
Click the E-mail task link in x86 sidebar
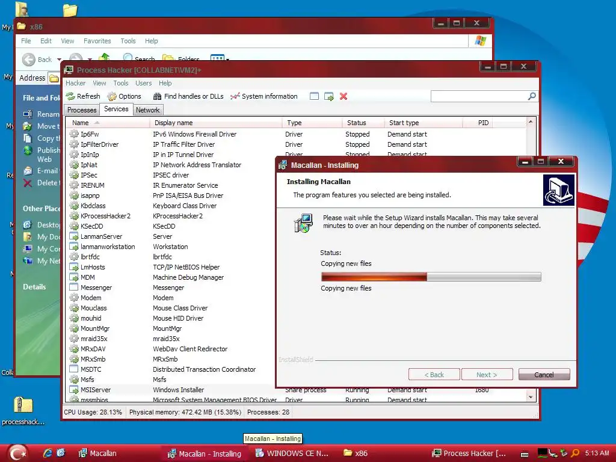[x=42, y=170]
